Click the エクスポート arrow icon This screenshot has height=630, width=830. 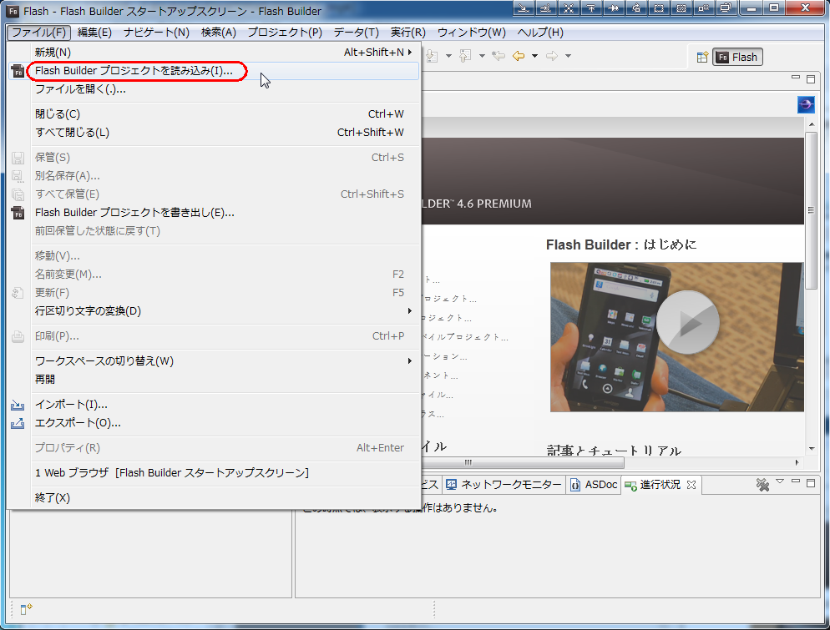(x=18, y=423)
